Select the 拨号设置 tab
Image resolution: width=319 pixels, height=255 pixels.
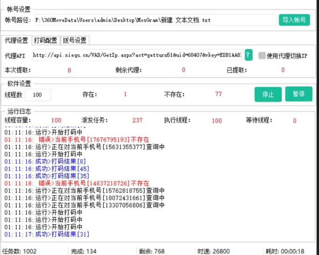[75, 41]
